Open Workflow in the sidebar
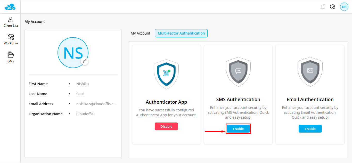352x163 pixels. point(11,39)
